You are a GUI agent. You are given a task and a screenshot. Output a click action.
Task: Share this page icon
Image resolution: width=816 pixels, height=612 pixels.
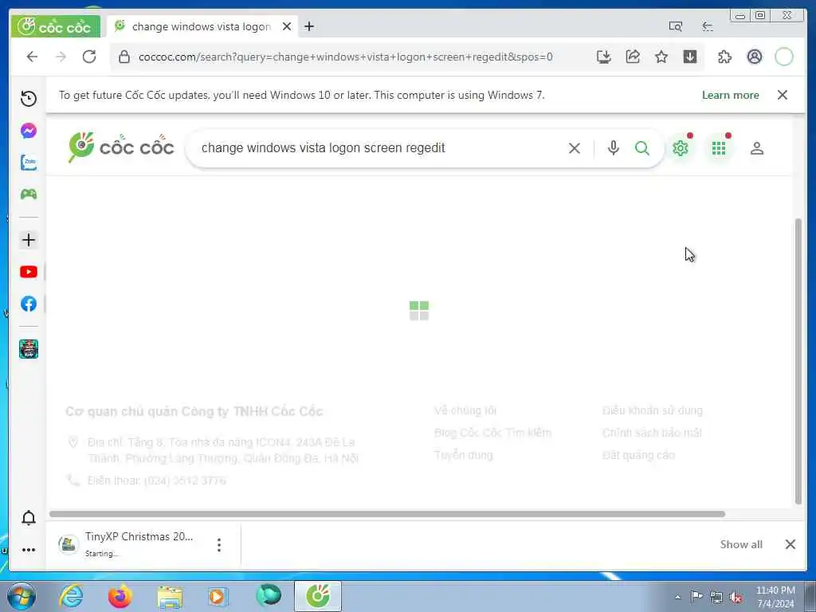pos(632,57)
